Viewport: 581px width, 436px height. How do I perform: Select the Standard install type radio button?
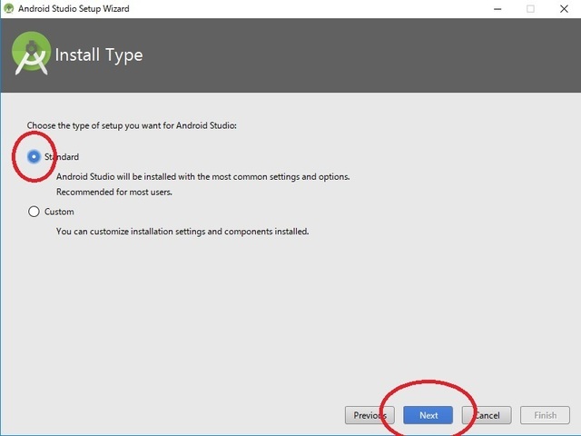tap(34, 157)
